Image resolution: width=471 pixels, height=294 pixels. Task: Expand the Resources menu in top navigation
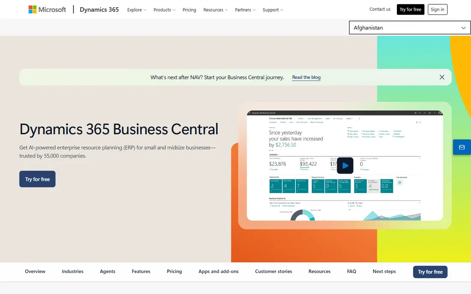pyautogui.click(x=215, y=10)
